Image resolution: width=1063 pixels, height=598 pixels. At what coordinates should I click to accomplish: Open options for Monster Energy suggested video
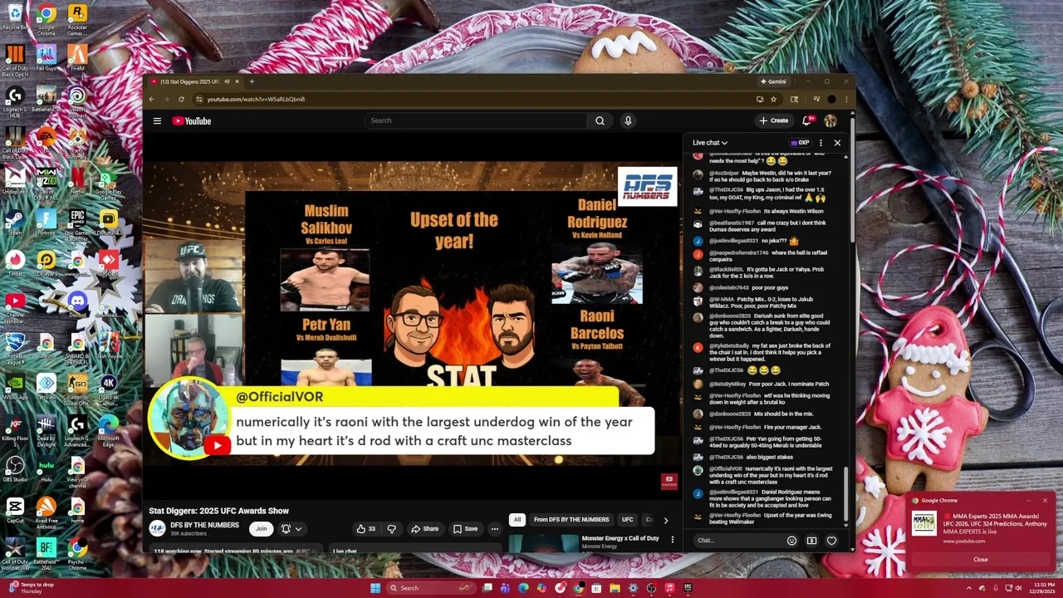click(673, 540)
